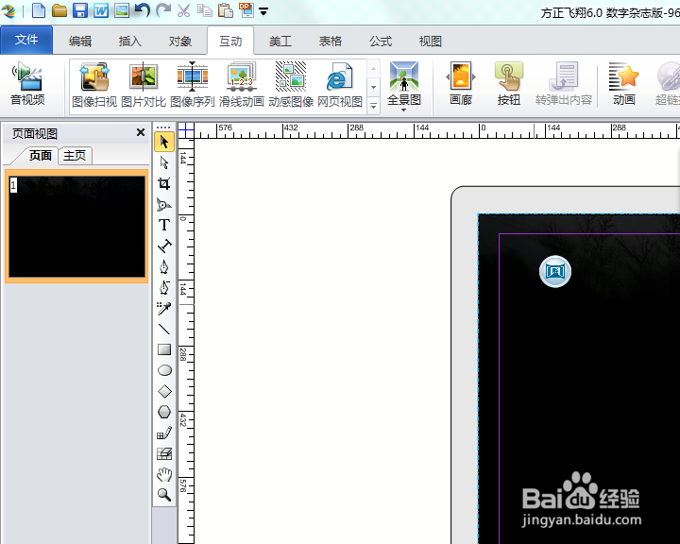Switch to the 公式 ribbon tab

tap(381, 42)
